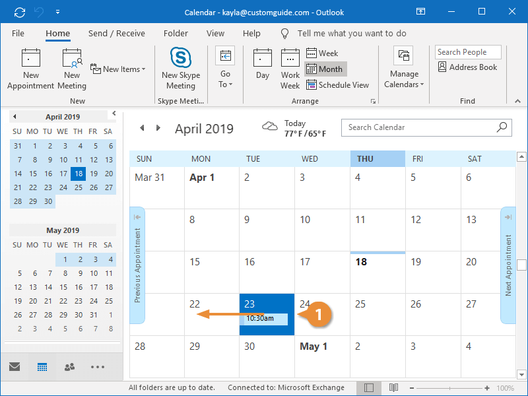Click the calendar vertical scrollbar thumb

coord(521,265)
